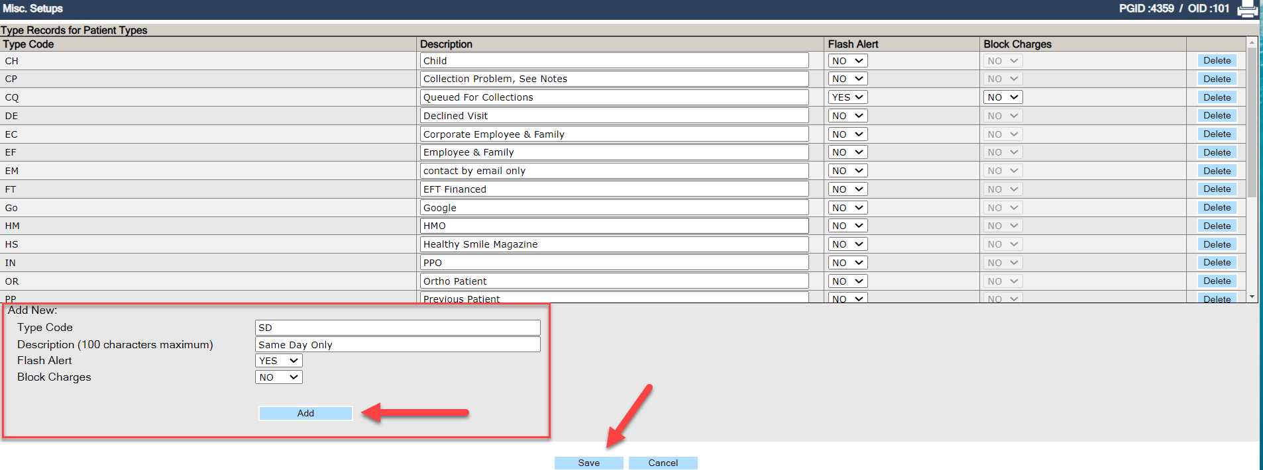The image size is (1263, 470).
Task: Expand the Add New Flash Alert dropdown
Action: [278, 361]
